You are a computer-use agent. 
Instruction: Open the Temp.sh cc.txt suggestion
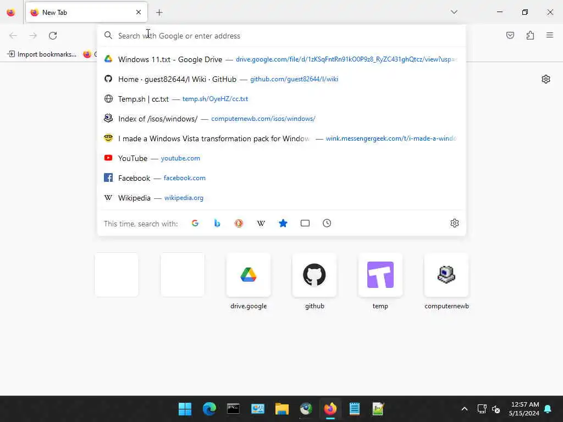[281, 99]
